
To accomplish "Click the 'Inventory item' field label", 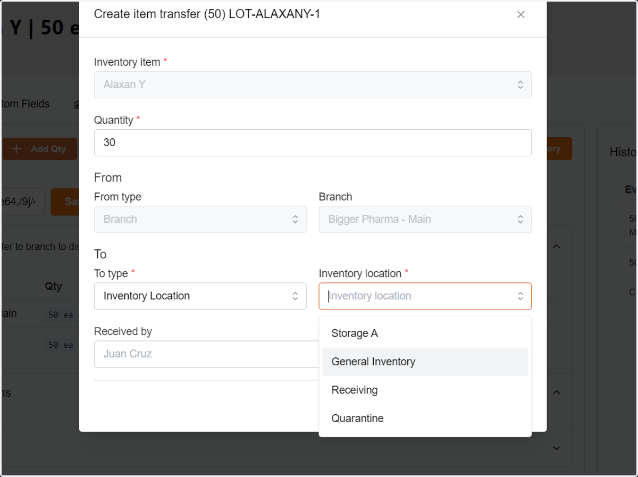I will pos(127,62).
